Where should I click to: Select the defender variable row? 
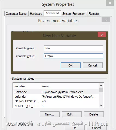point(56,97)
